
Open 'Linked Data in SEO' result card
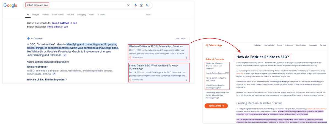point(158,72)
